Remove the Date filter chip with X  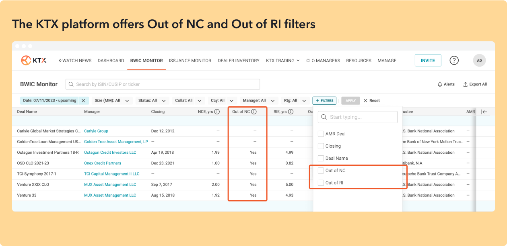click(83, 101)
